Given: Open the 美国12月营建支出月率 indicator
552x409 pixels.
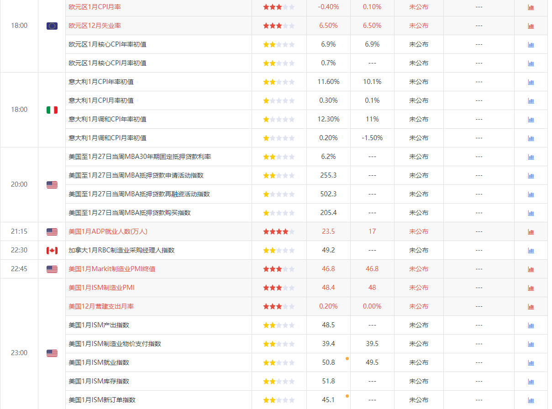Looking at the screenshot, I should 101,306.
